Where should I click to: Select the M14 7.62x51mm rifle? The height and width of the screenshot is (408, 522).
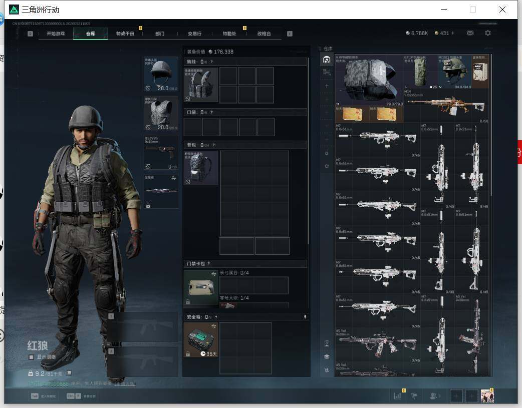446,106
